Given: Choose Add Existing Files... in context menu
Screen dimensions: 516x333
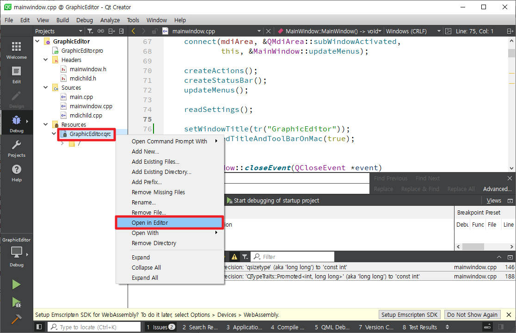Looking at the screenshot, I should coord(170,161).
